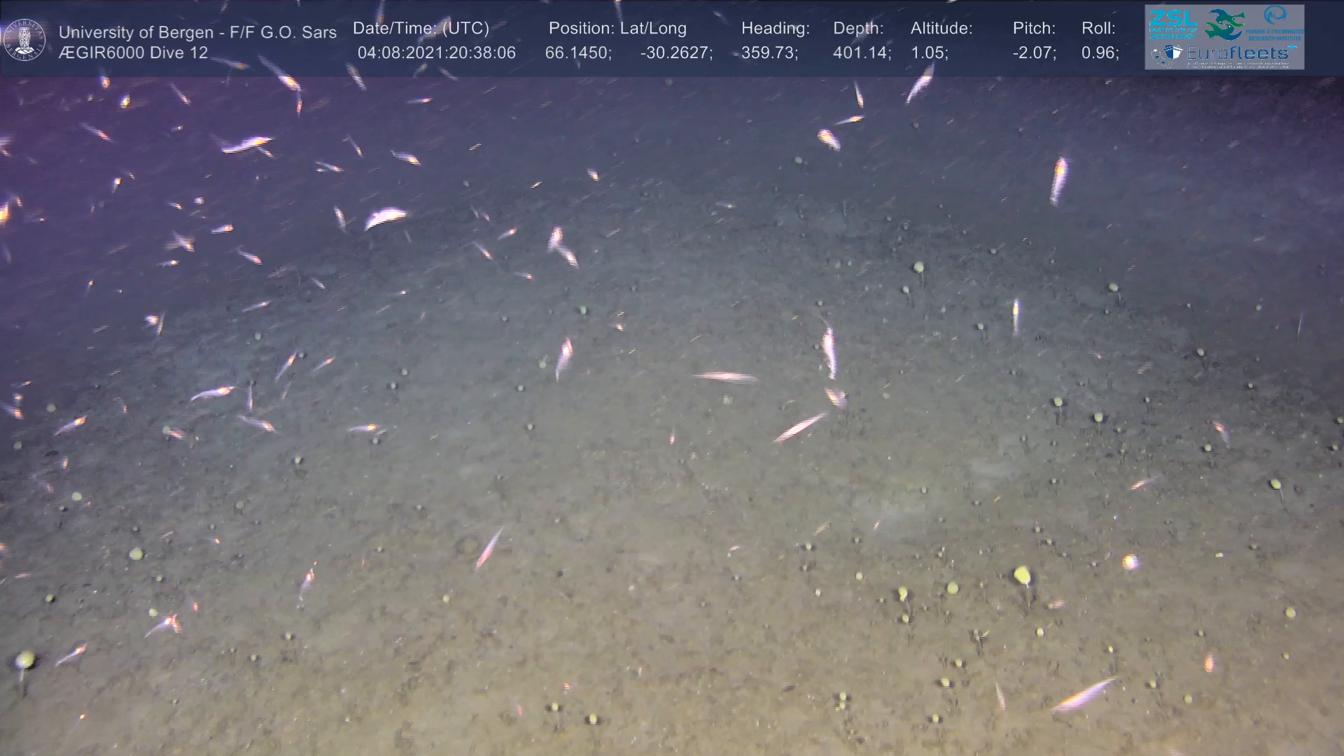Click the bright horizontal fish at center frame
This screenshot has width=1344, height=756.
tap(725, 377)
